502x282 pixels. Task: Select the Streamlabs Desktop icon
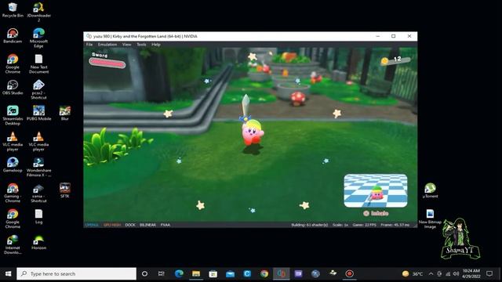point(13,115)
